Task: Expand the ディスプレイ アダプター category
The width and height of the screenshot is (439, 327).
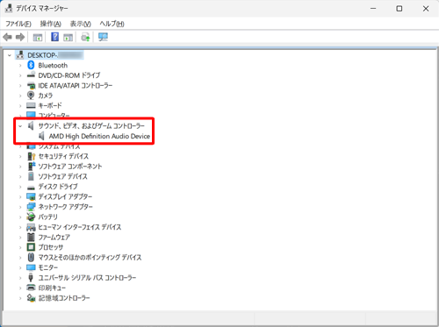Action: pos(20,196)
